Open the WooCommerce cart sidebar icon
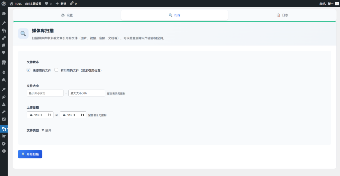The width and height of the screenshot is (340, 176). 4,136
